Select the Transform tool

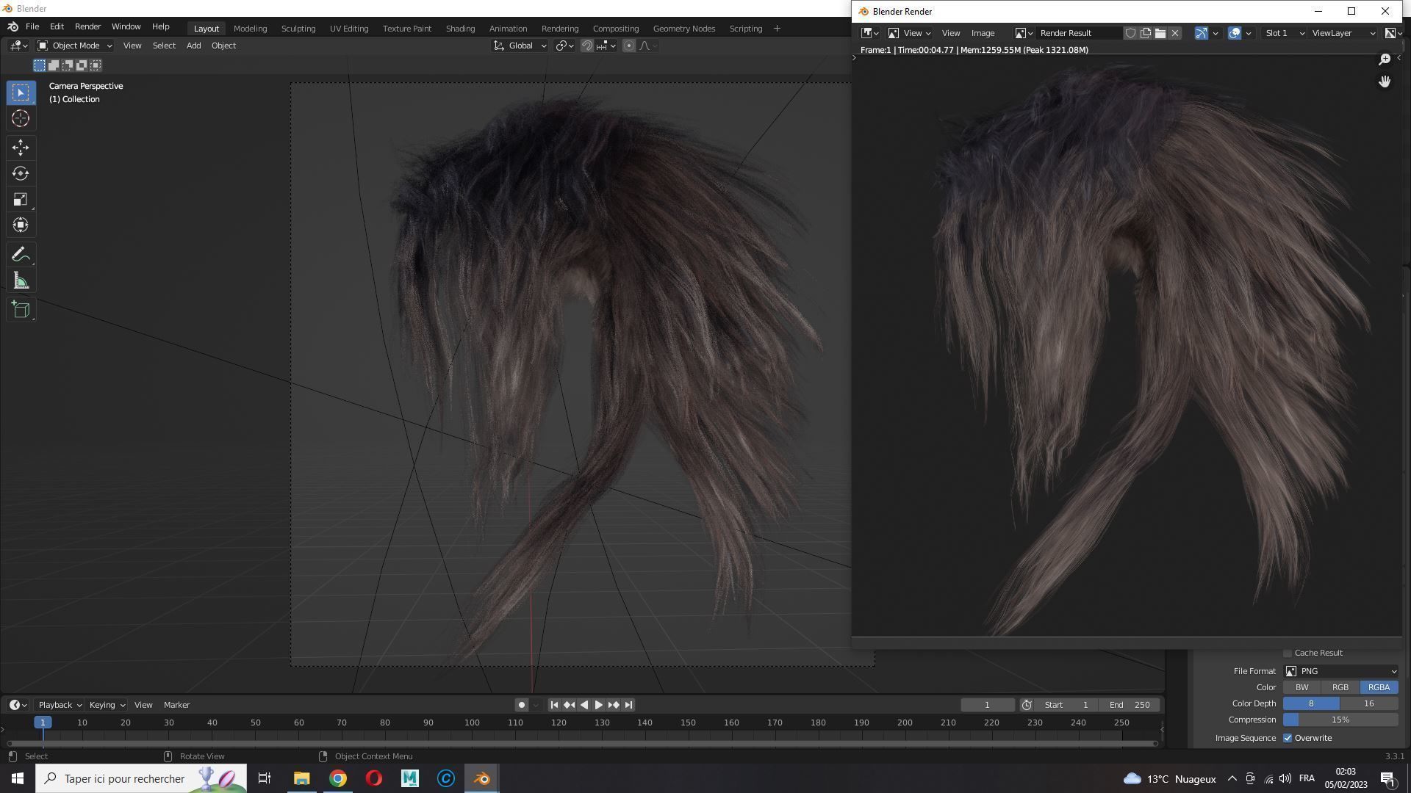tap(21, 225)
